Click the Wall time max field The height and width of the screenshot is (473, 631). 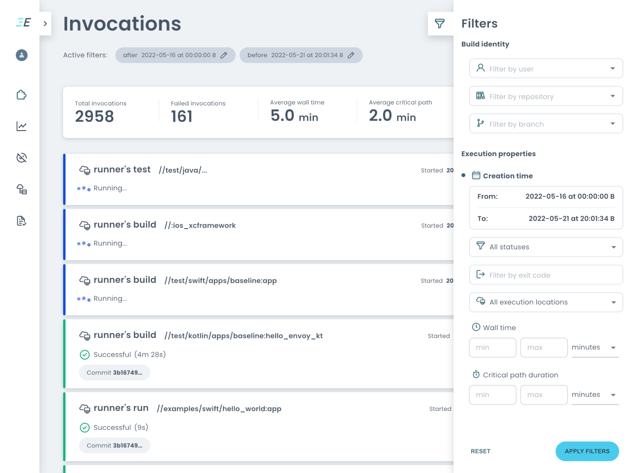click(544, 347)
